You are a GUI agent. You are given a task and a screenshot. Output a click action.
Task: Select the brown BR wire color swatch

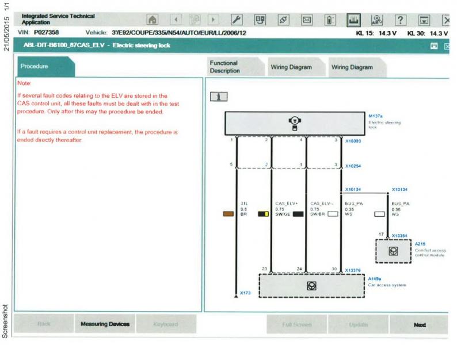click(228, 214)
